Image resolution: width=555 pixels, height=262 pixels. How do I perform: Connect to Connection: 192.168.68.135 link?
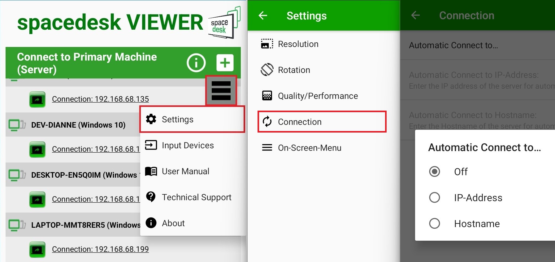tap(100, 99)
